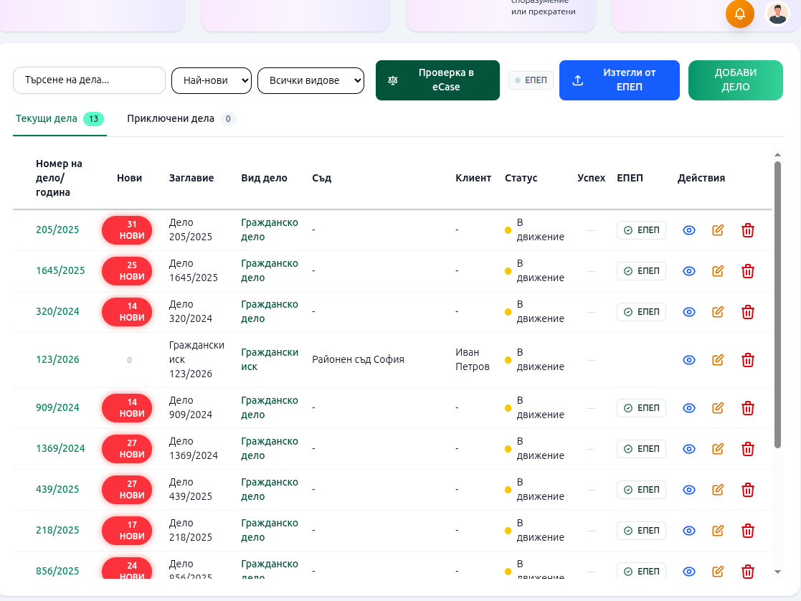The width and height of the screenshot is (801, 601).
Task: Edit case 123/2026 with the pencil icon
Action: click(718, 360)
